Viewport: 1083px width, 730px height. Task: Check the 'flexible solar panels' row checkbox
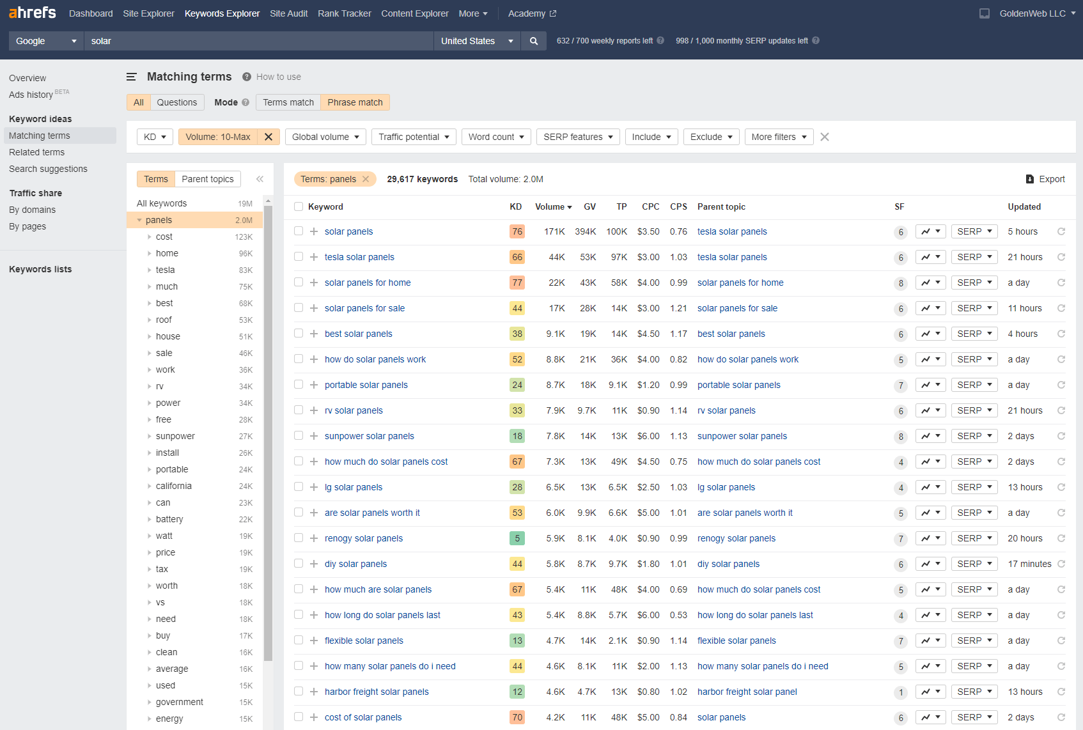coord(299,640)
